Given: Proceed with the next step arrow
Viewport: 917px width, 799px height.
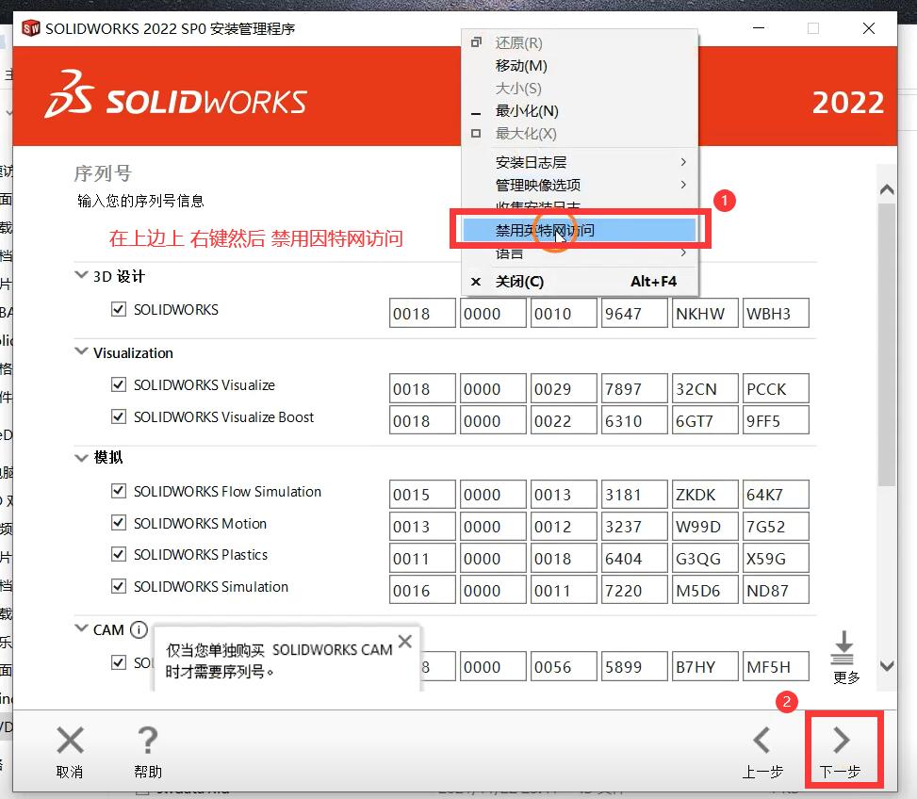Looking at the screenshot, I should click(841, 740).
